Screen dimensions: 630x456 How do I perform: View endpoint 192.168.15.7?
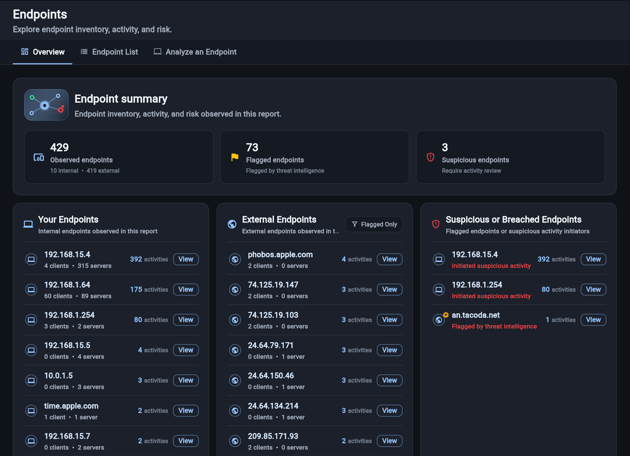[186, 441]
